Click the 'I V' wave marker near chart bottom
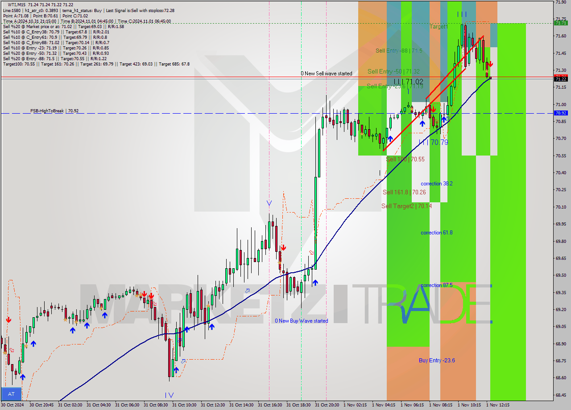This screenshot has width=571, height=410. (169, 395)
